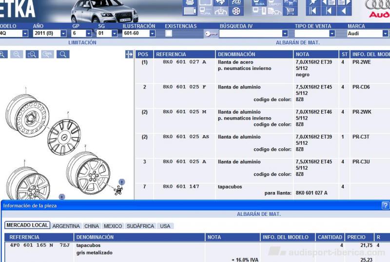This screenshot has height=262, width=390.
Task: Open the Tipo de venta dropdown
Action: pyautogui.click(x=332, y=33)
